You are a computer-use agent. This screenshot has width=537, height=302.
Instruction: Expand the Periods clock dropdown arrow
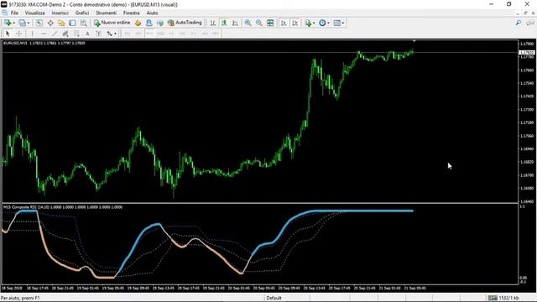coord(328,23)
